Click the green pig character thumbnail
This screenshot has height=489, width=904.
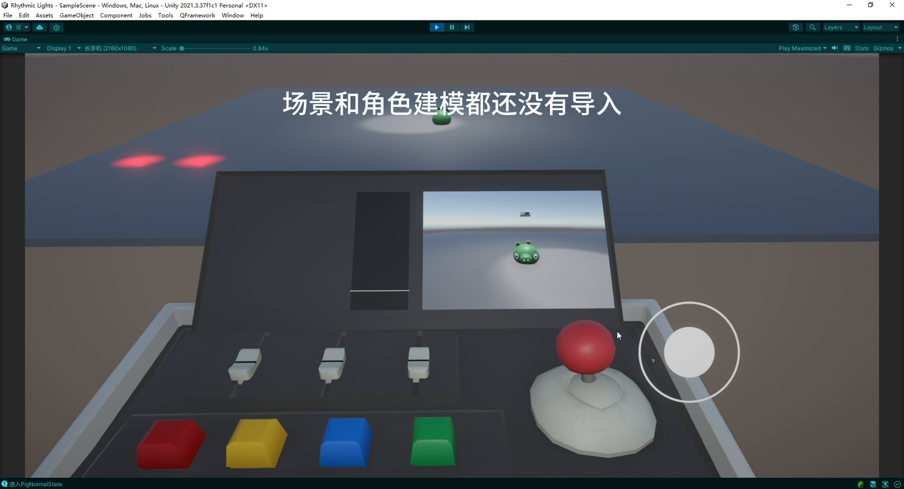(x=524, y=254)
